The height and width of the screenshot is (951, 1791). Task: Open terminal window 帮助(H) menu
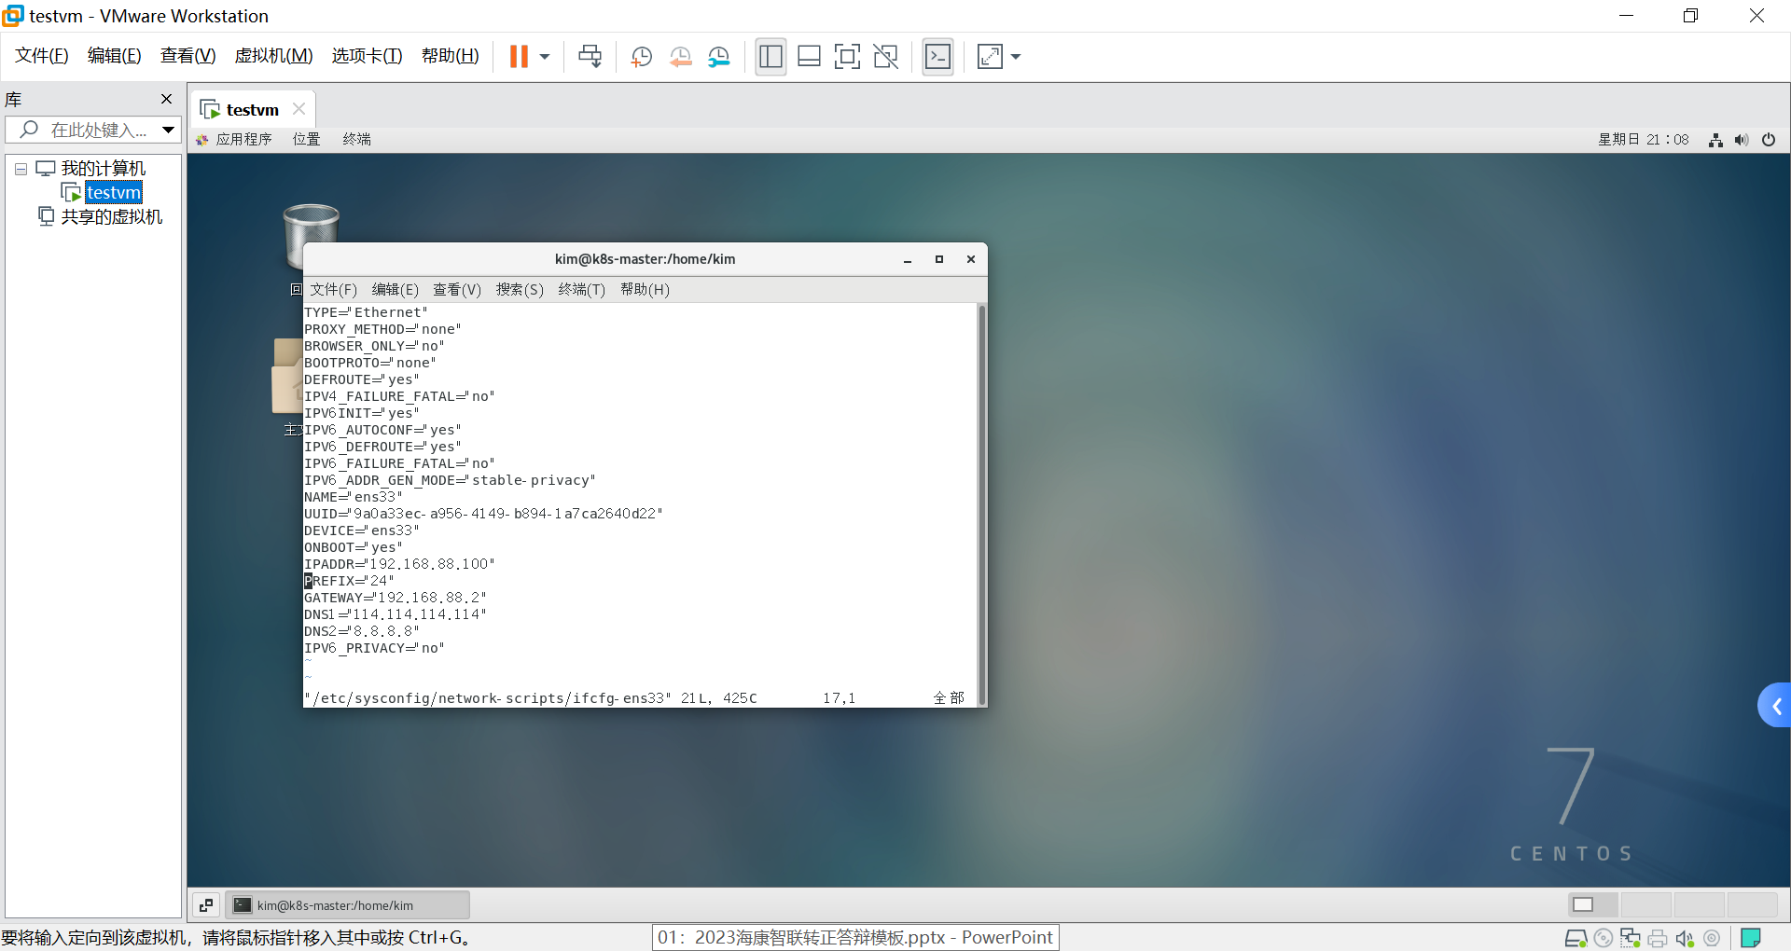click(645, 290)
